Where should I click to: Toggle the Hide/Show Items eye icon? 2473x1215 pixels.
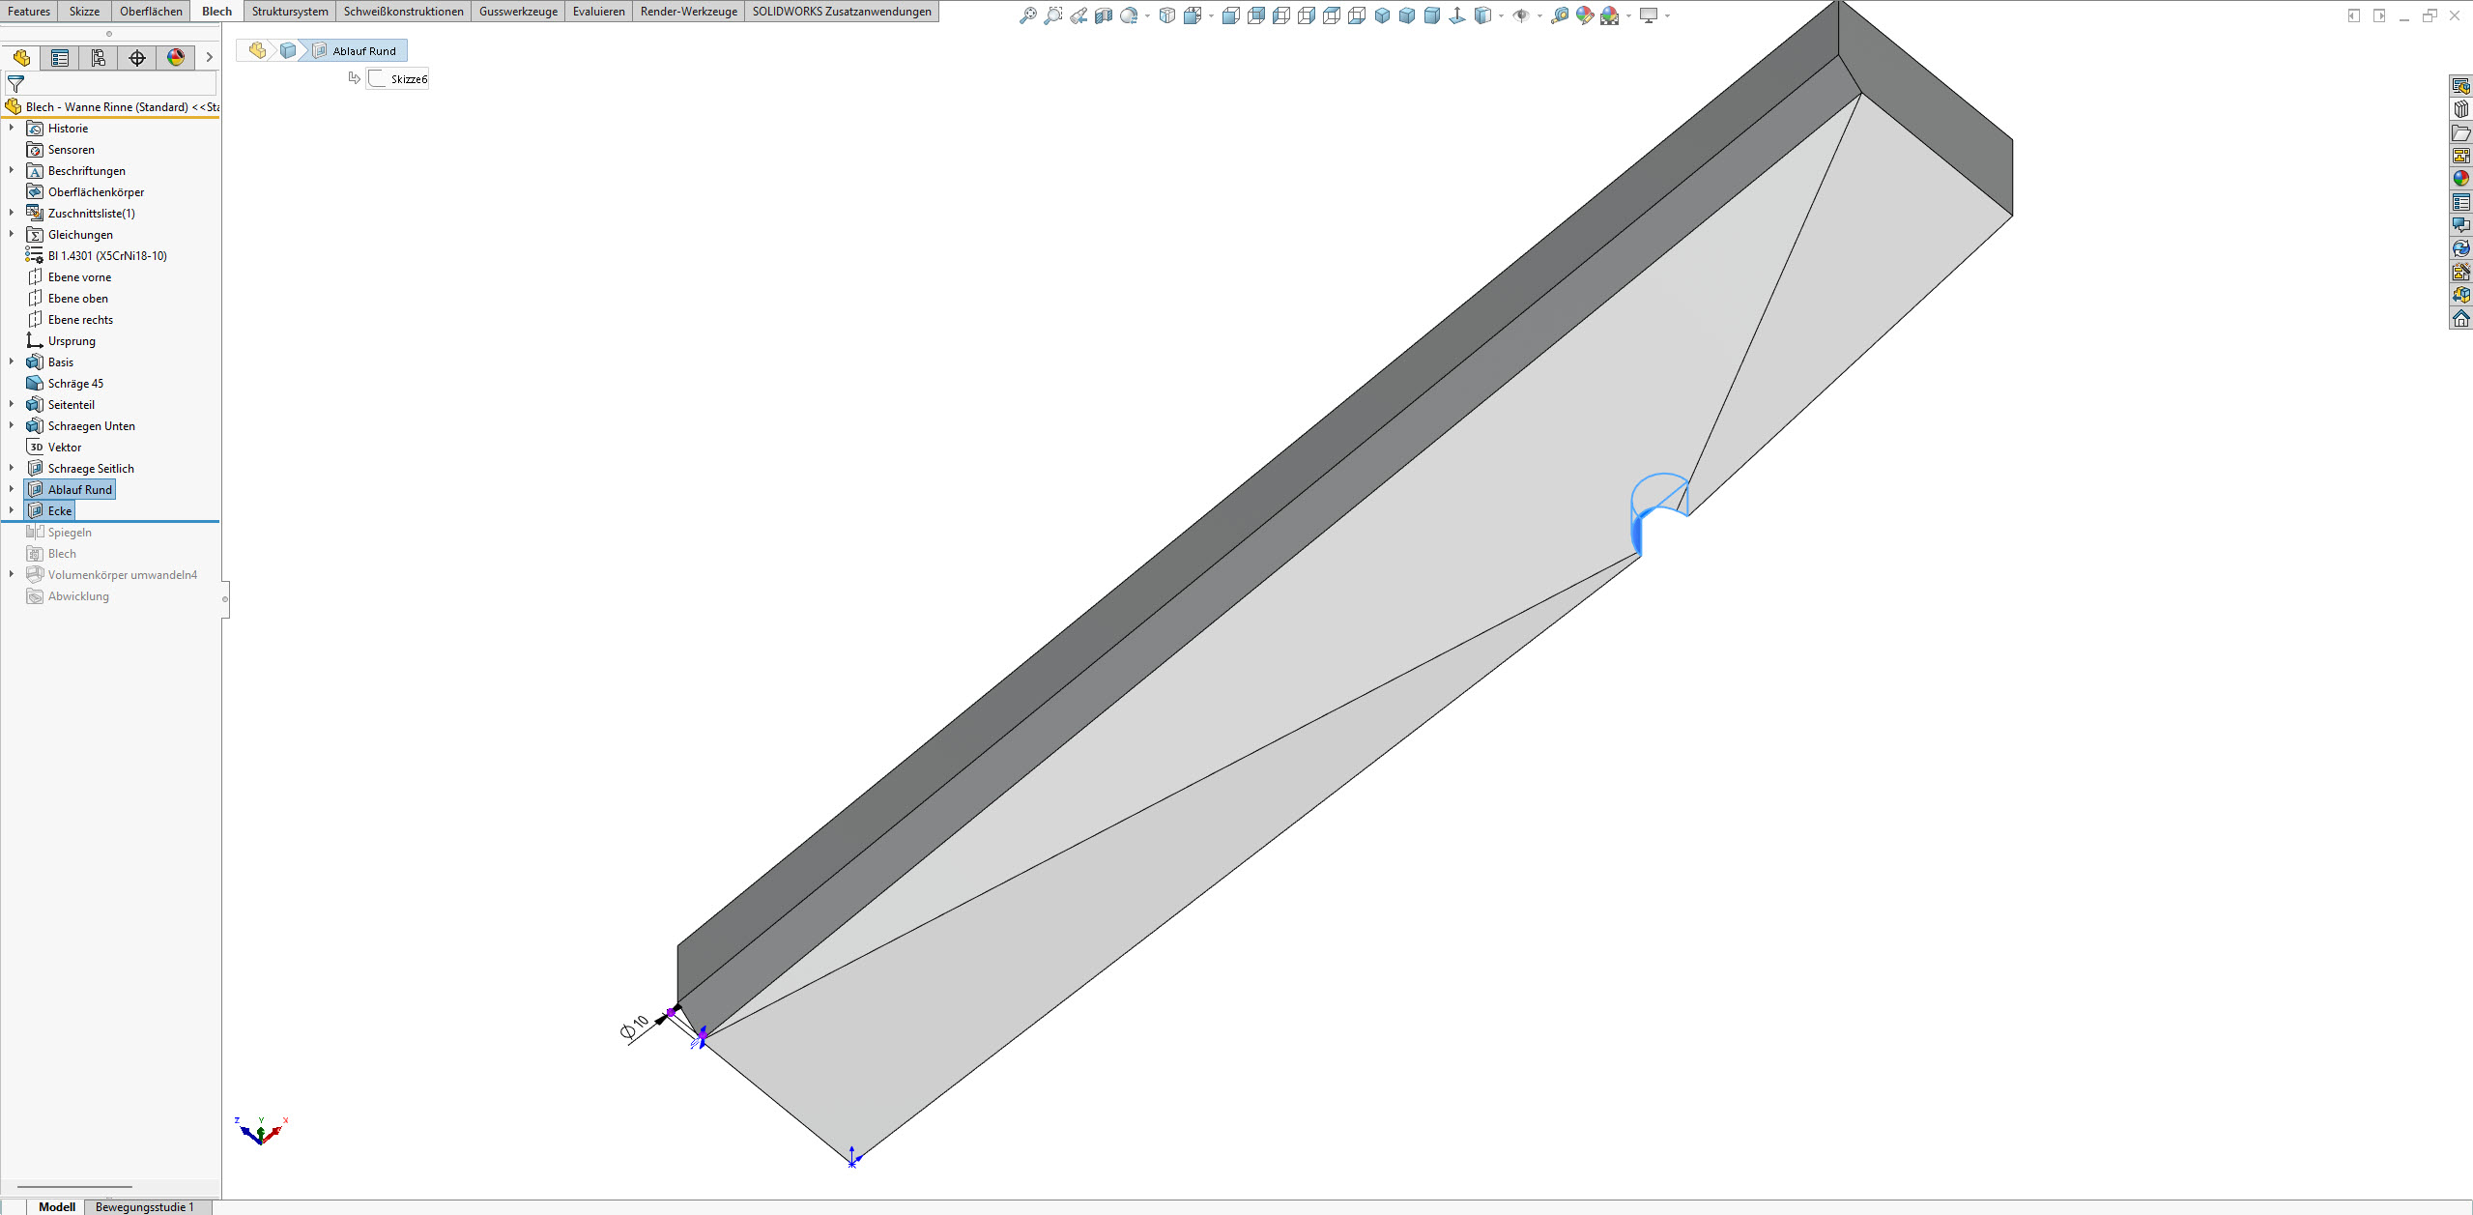[x=1521, y=15]
